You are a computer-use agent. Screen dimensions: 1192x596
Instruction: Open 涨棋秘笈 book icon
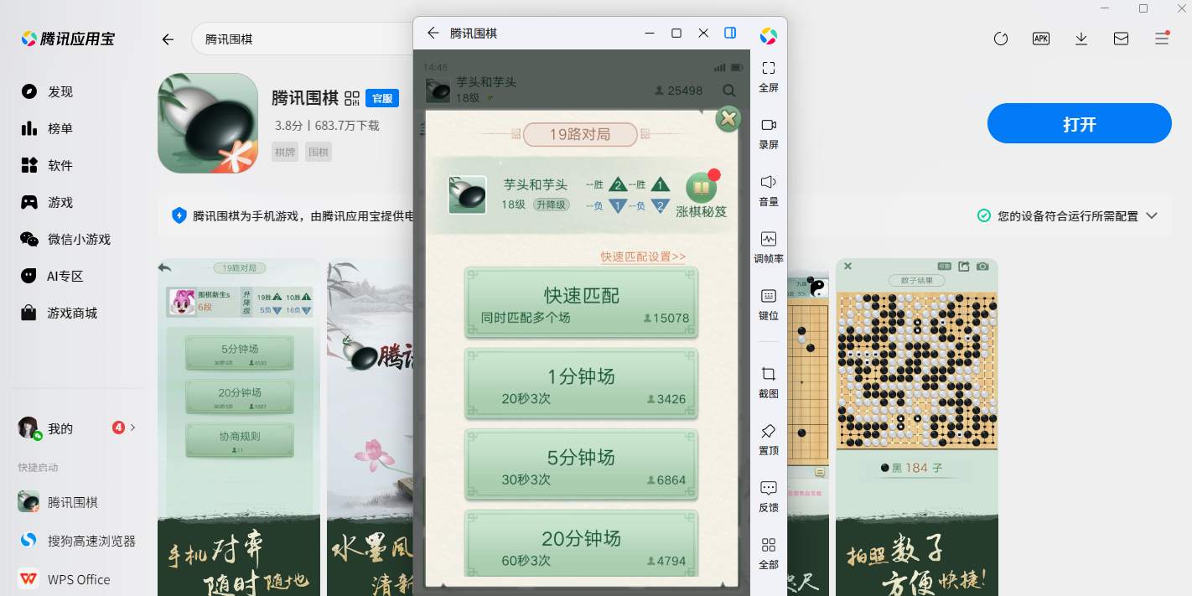[701, 195]
